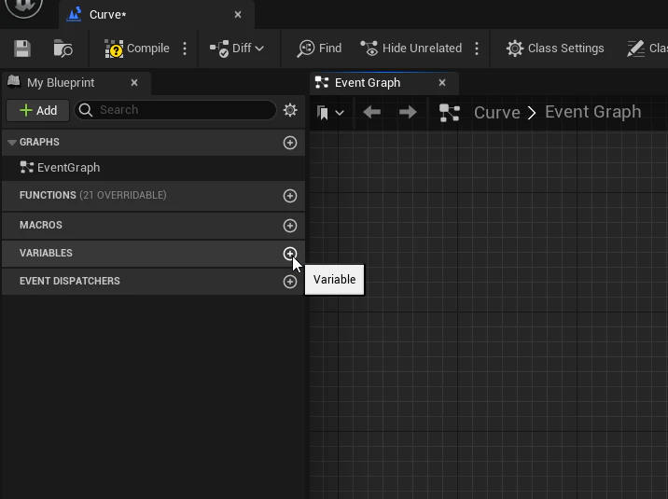Focus the My Blueprint Search field
The width and height of the screenshot is (668, 499).
click(x=175, y=110)
